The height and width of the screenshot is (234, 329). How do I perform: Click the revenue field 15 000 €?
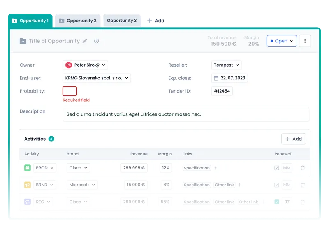point(136,185)
